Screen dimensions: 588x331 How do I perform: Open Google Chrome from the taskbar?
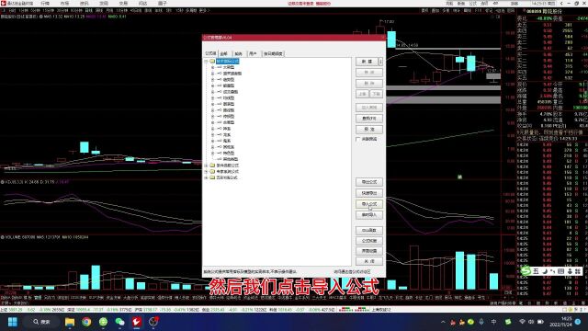click(x=86, y=322)
